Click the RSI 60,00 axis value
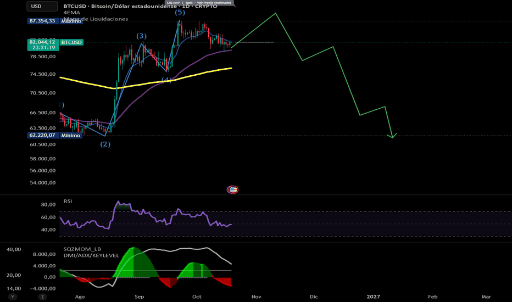 click(x=48, y=217)
